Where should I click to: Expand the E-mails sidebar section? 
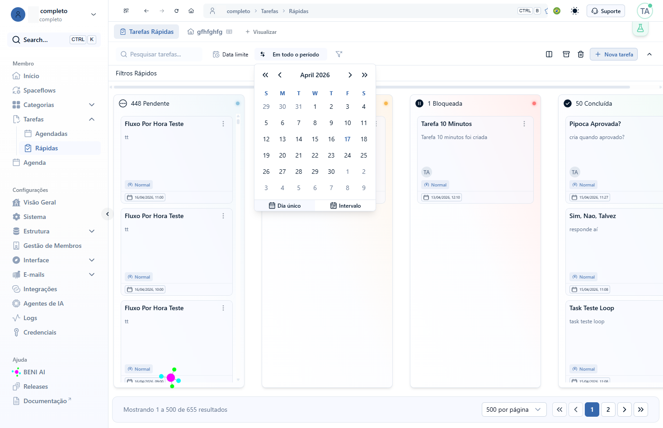point(92,274)
